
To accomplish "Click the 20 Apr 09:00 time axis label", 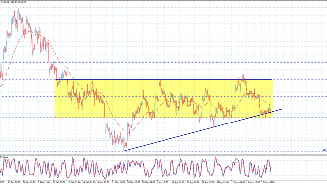I will point(194,182).
